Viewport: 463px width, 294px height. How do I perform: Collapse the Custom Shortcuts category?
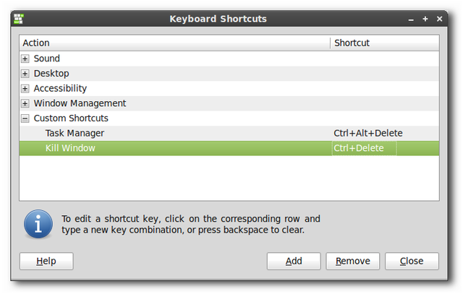tap(25, 118)
